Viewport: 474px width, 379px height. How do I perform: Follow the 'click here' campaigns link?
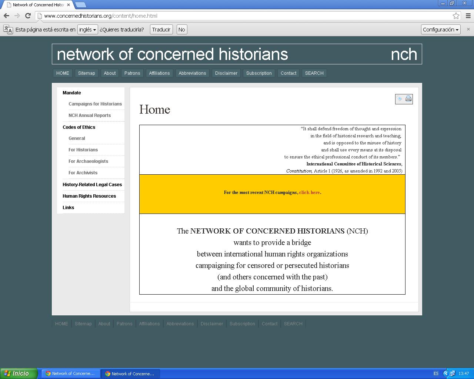309,192
